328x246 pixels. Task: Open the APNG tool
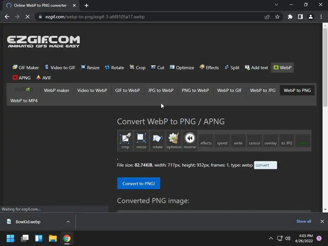click(x=21, y=78)
